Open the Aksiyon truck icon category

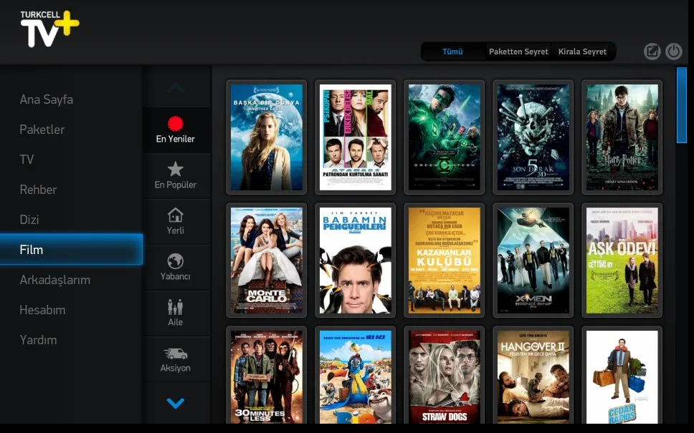click(x=175, y=354)
